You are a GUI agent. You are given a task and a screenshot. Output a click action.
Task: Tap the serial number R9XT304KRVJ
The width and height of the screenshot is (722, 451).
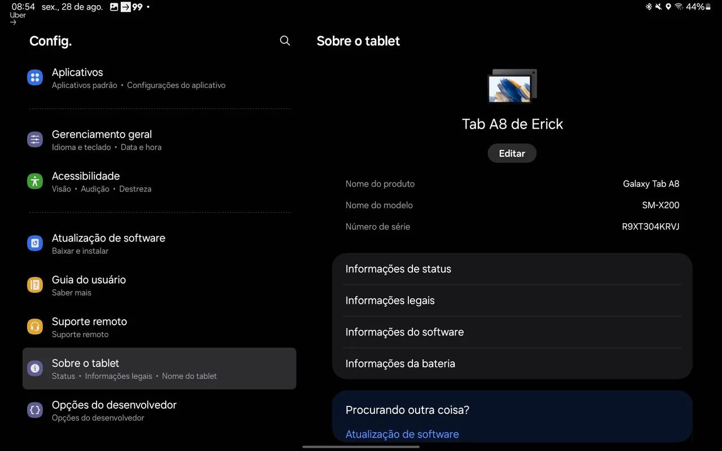pos(650,227)
